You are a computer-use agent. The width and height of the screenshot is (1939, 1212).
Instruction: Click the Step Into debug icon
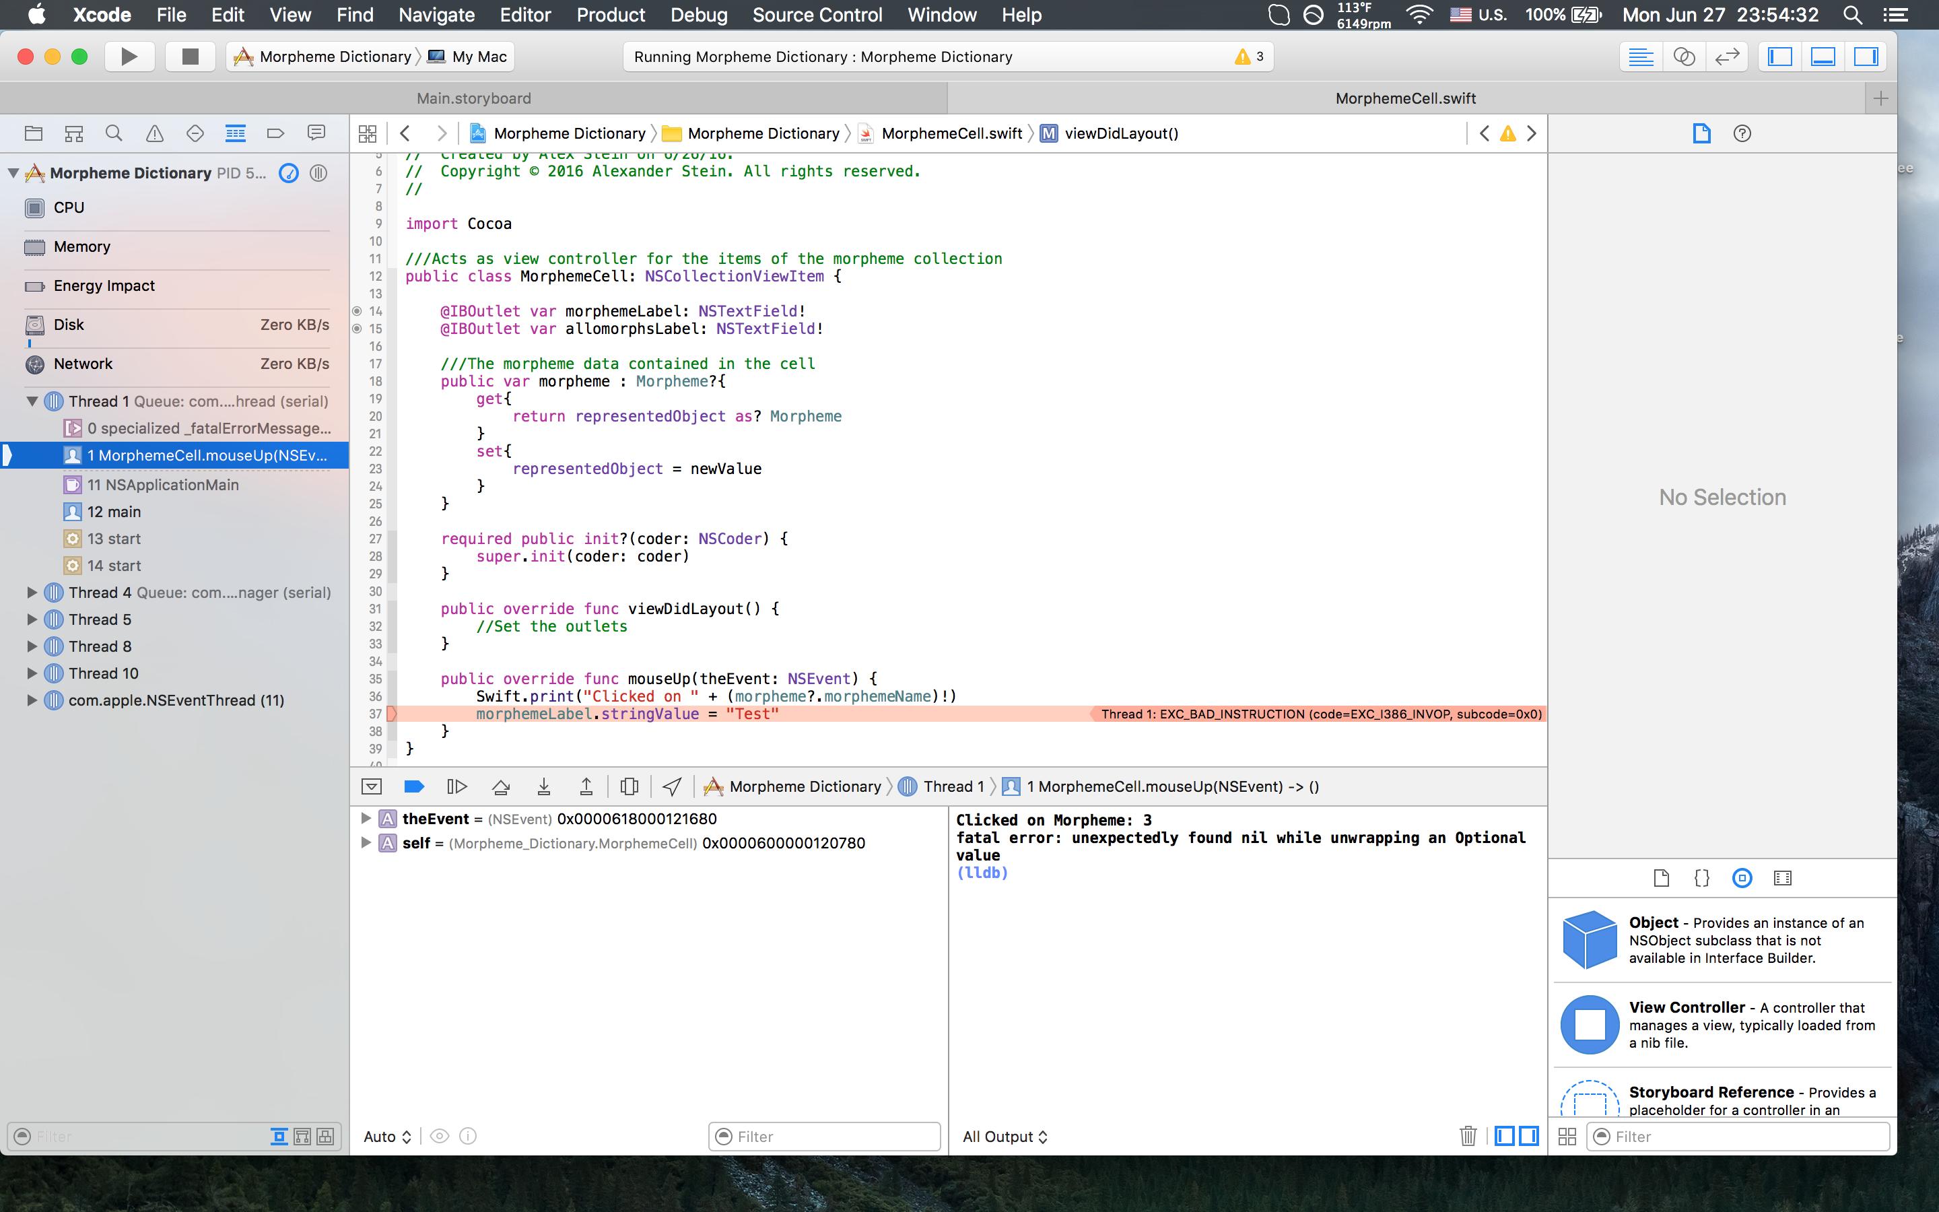543,786
